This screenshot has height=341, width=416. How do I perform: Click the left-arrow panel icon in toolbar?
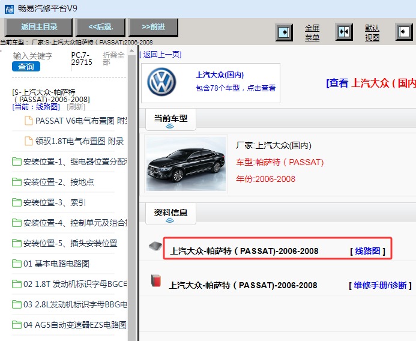[x=404, y=32]
